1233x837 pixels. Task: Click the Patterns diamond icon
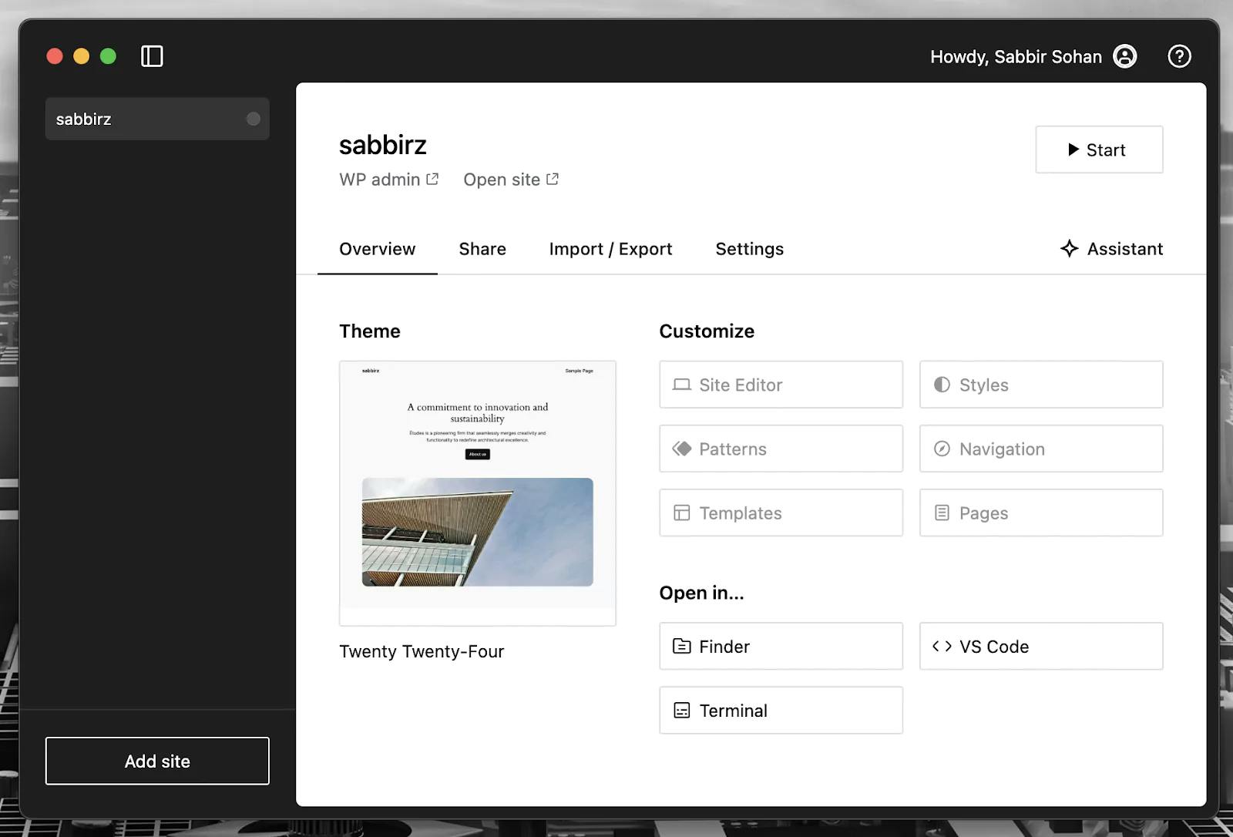[x=681, y=449]
